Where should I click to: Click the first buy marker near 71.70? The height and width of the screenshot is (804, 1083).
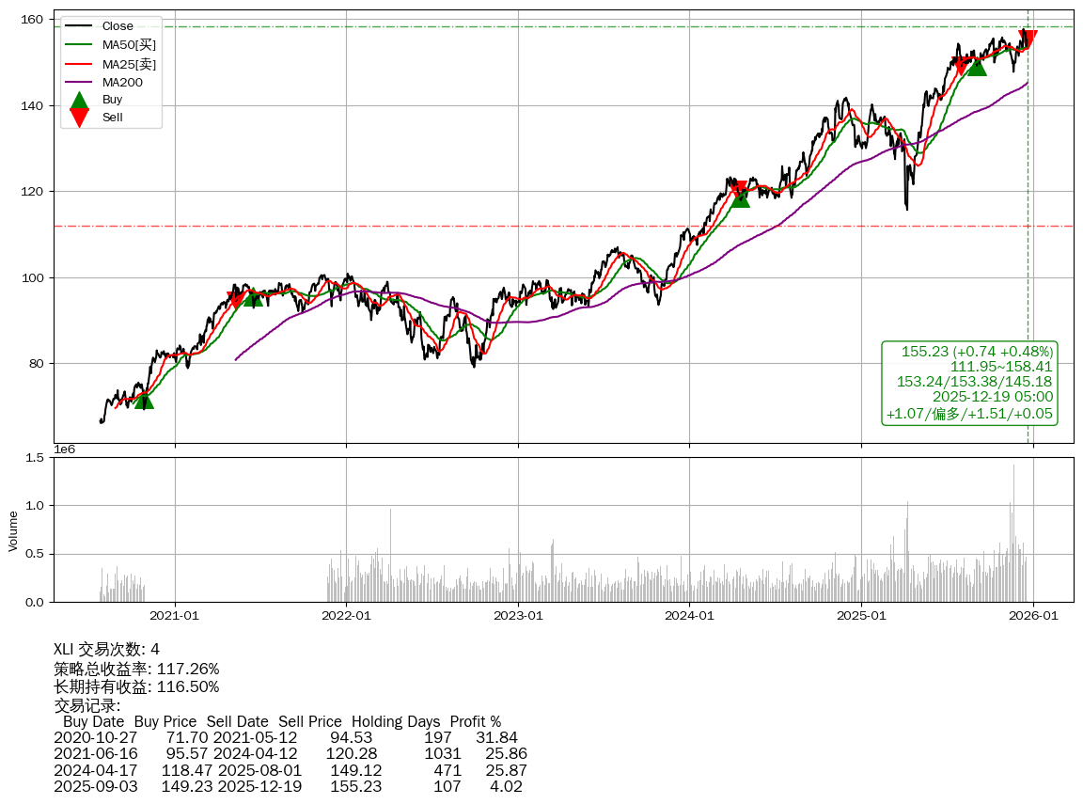[143, 401]
